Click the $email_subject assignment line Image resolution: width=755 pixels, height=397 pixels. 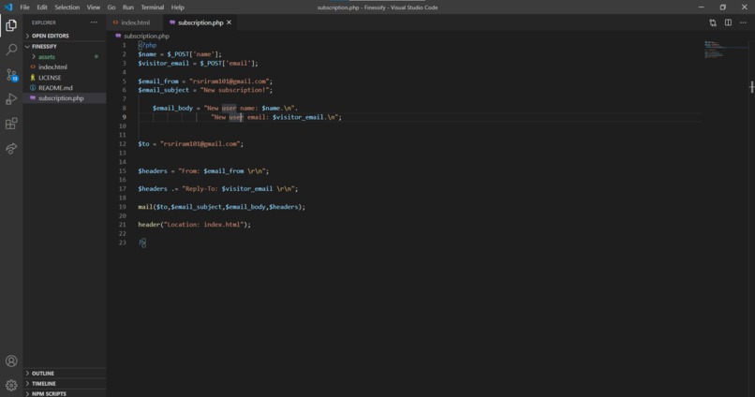[205, 90]
